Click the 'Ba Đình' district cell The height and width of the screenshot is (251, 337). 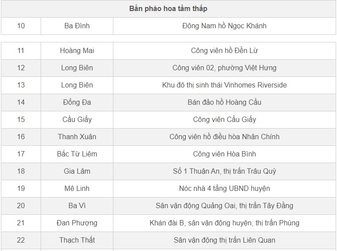pos(77,26)
